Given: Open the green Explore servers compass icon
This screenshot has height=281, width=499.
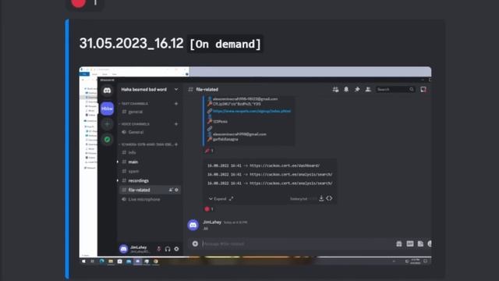Looking at the screenshot, I should click(108, 139).
